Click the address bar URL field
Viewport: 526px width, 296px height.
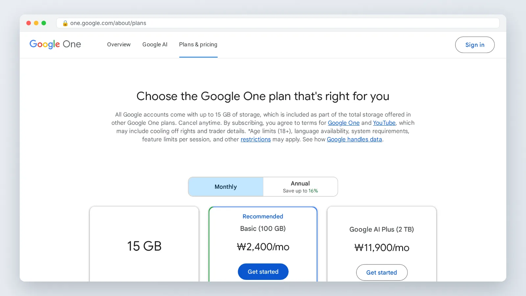coord(278,23)
